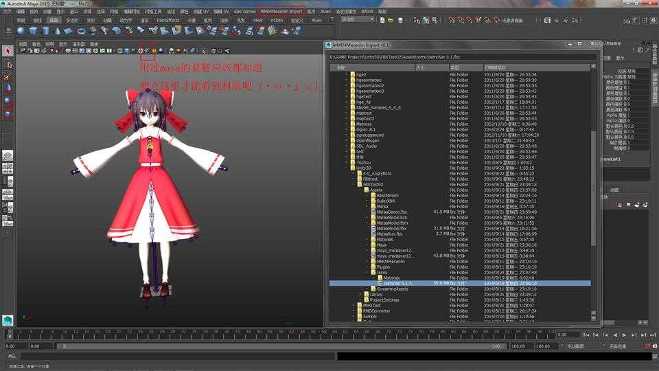Viewport: 659px width, 371px height.
Task: Click the Touhou folder icon
Action: coord(353,162)
